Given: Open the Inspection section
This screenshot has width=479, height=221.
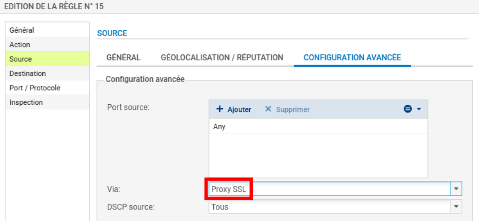Looking at the screenshot, I should click(x=26, y=102).
